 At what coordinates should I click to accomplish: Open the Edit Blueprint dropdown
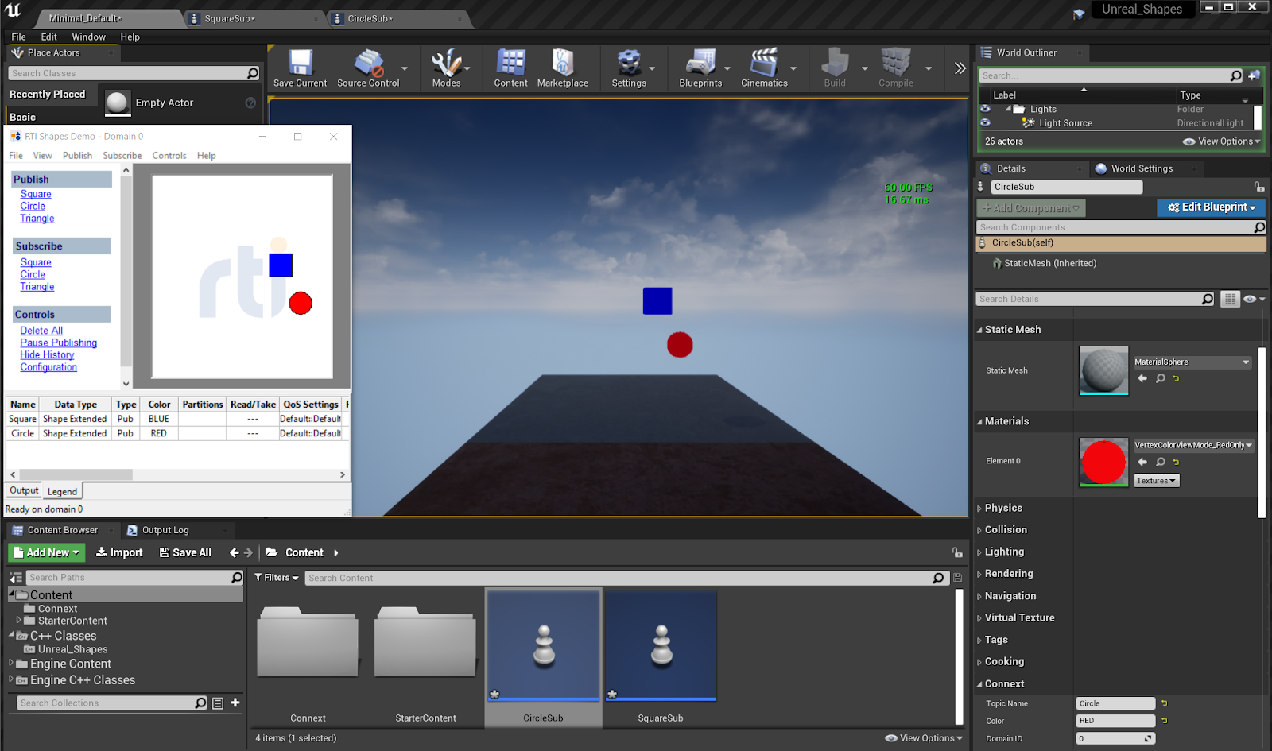click(1211, 207)
